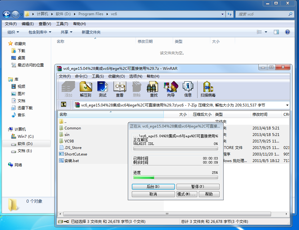Click the 帮助 button in extraction dialog

pyautogui.click(x=209, y=194)
